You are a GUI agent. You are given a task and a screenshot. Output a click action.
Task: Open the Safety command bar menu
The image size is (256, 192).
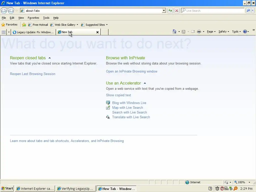pos(224,31)
